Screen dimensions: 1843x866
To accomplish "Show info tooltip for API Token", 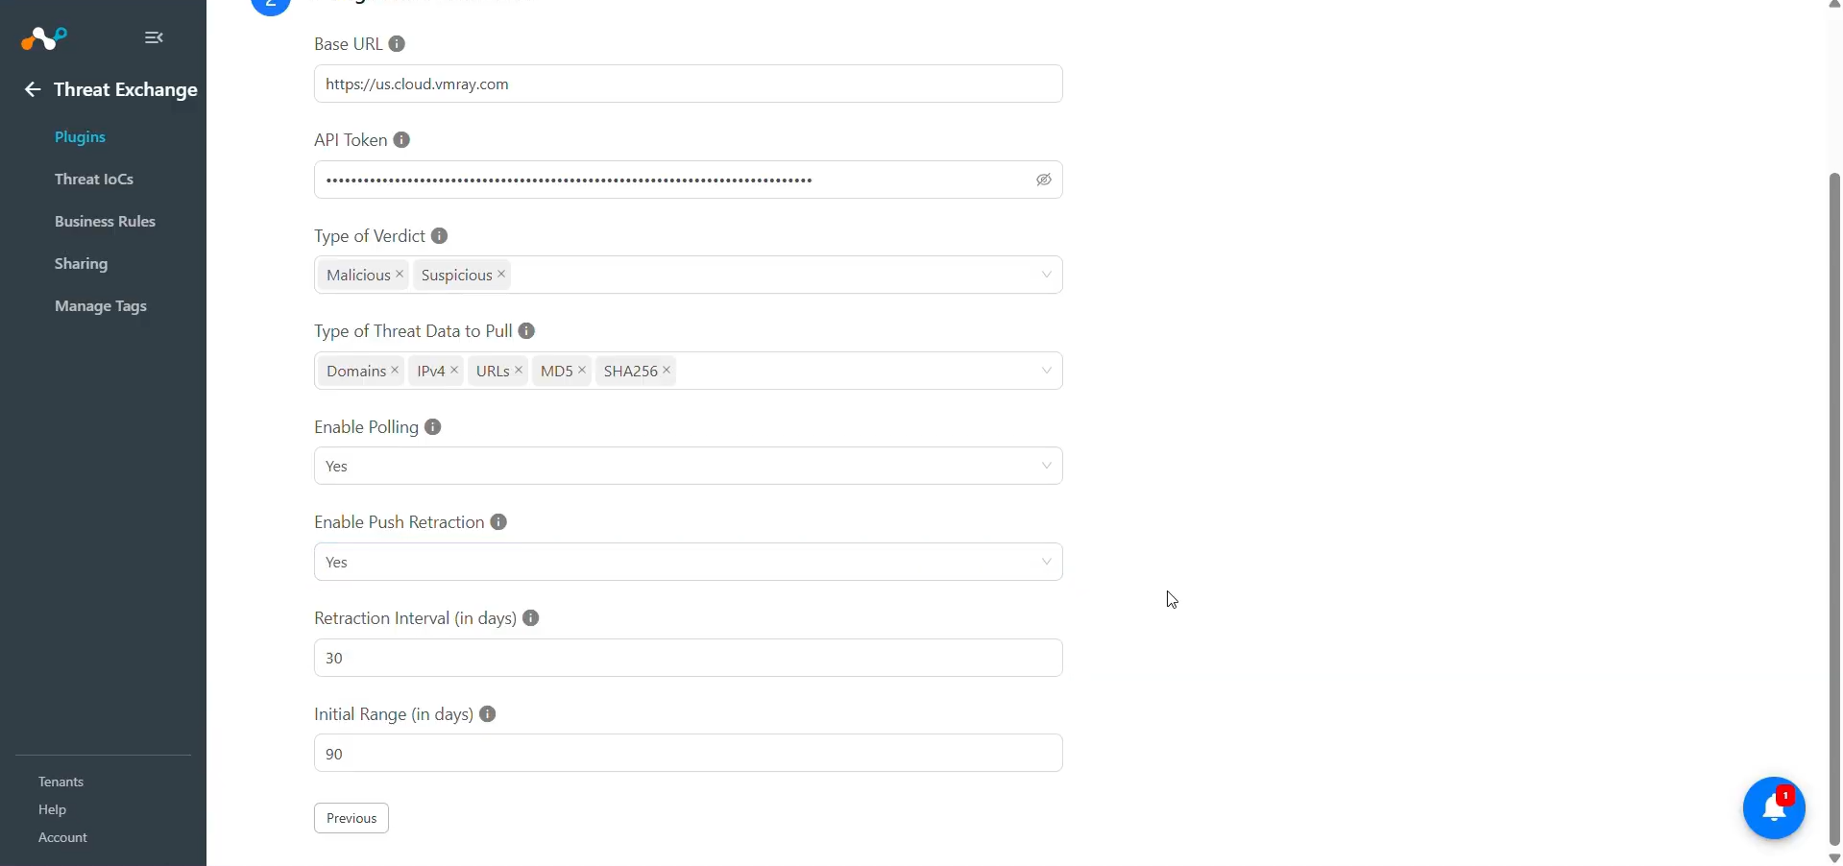I will [x=402, y=140].
